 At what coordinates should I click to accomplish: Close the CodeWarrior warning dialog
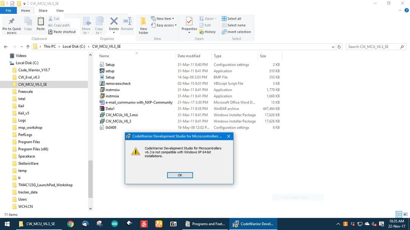(229, 136)
